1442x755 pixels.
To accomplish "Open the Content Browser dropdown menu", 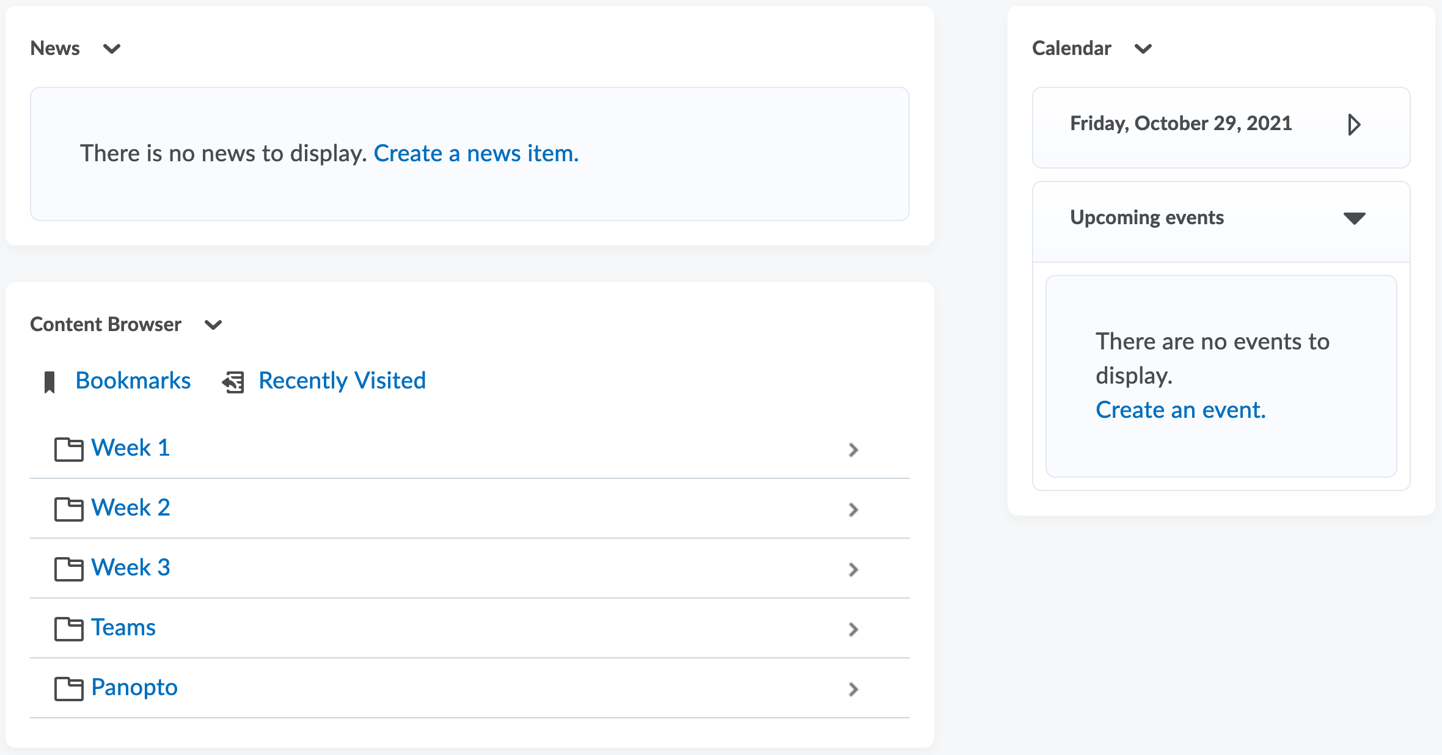I will [213, 325].
